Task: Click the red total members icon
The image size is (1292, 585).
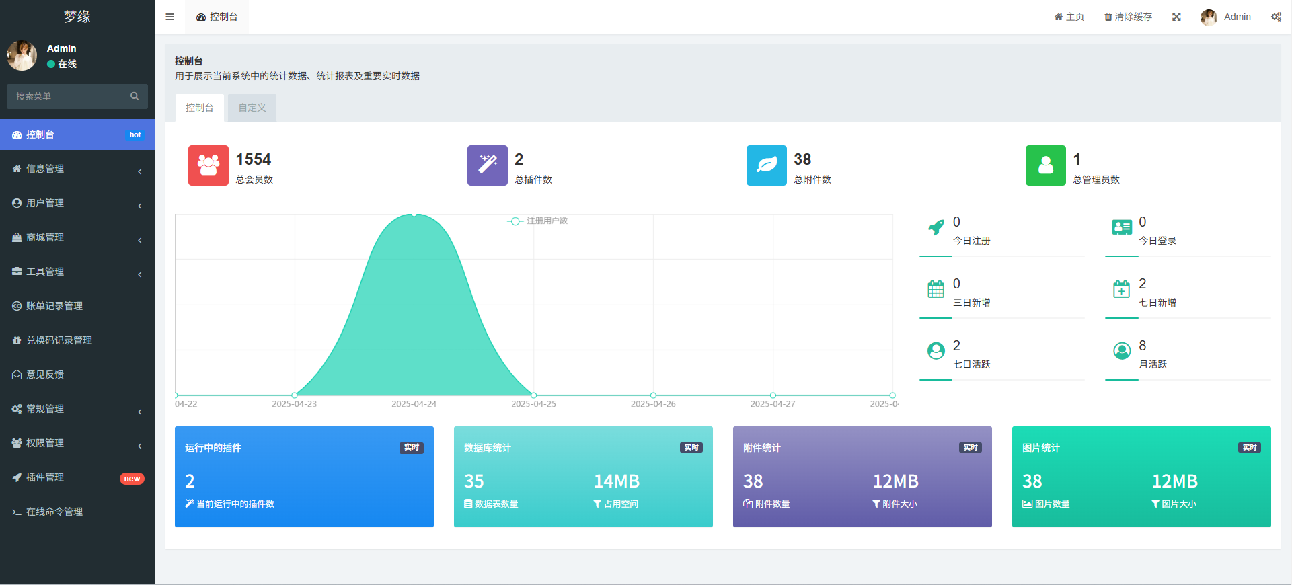Action: [x=208, y=165]
